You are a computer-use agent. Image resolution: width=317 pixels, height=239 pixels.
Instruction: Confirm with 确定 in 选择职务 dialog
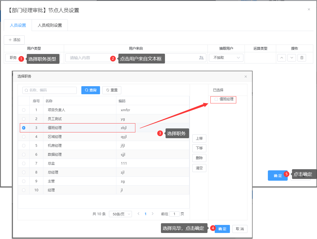pos(222,229)
